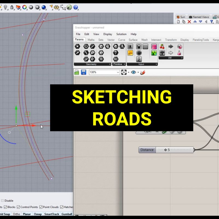Screen dimensions: 219x219
Task: Click the Named Views panel tab
Action: [199, 17]
